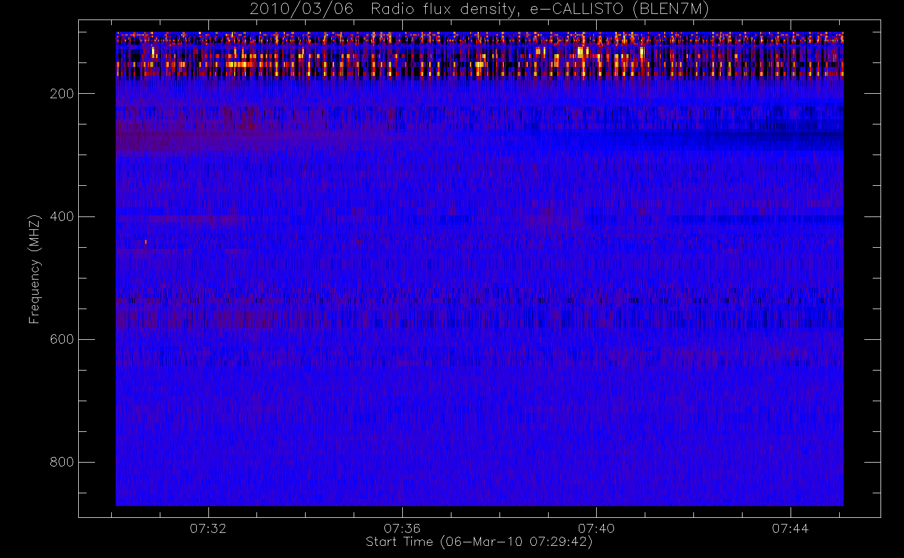Click the 600 frequency tick label
The height and width of the screenshot is (558, 904).
pyautogui.click(x=62, y=339)
